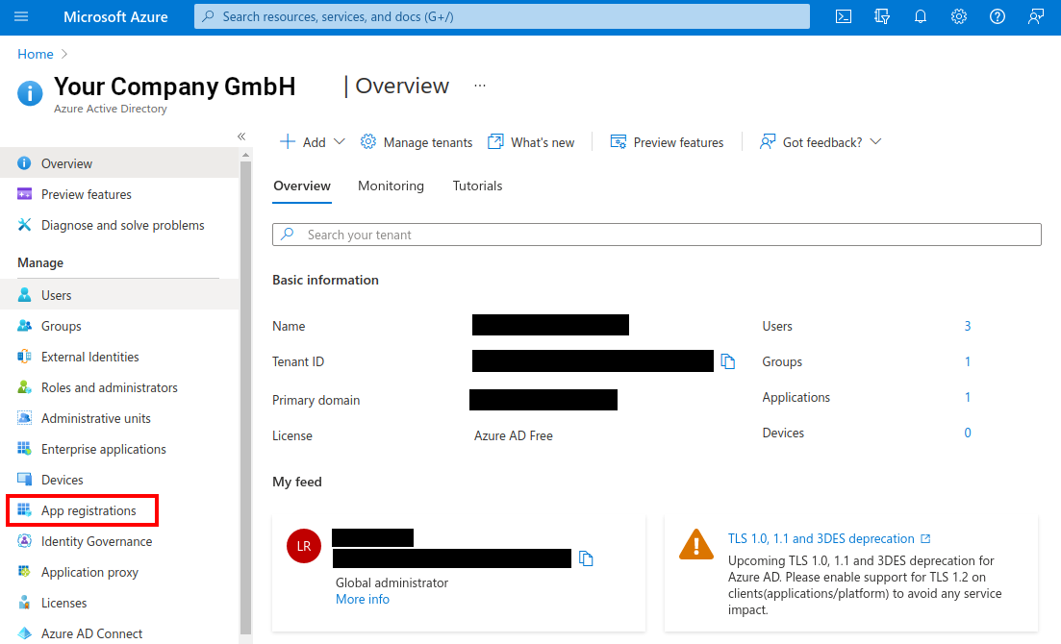This screenshot has width=1061, height=644.
Task: Click What's new in the toolbar
Action: click(x=531, y=142)
